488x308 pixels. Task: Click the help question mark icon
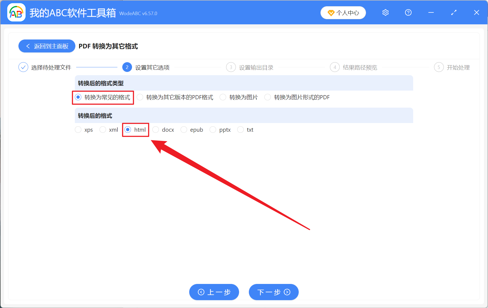(408, 12)
